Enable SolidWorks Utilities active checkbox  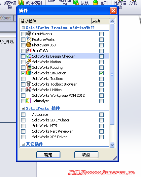tap(23, 90)
